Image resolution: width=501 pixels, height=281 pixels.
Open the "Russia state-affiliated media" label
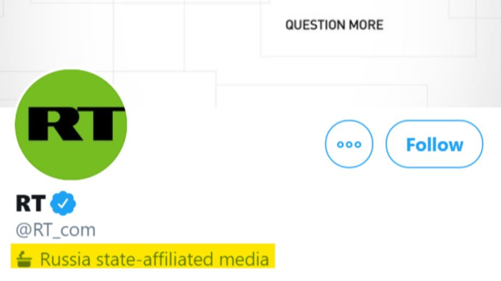(x=143, y=258)
